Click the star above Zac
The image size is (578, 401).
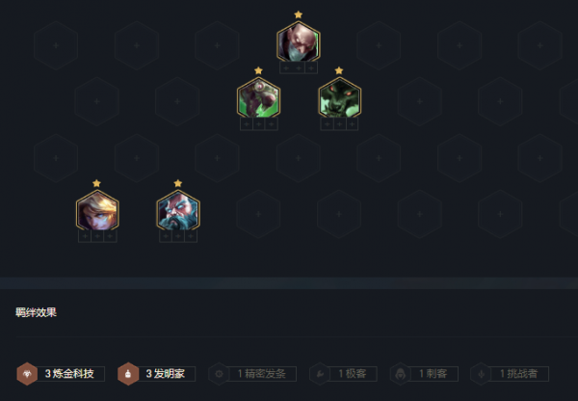258,70
